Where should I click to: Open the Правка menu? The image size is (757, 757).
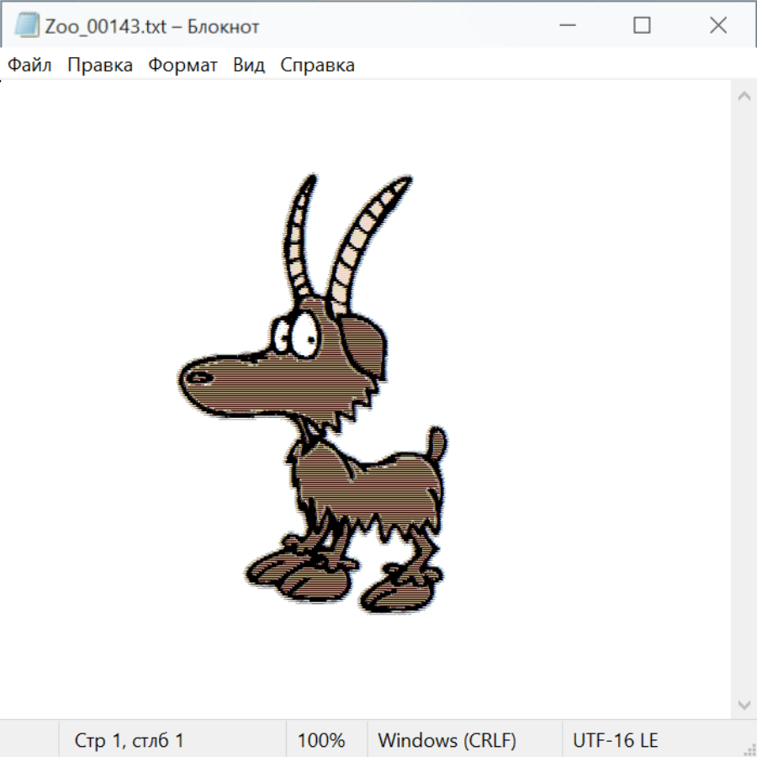pyautogui.click(x=99, y=66)
